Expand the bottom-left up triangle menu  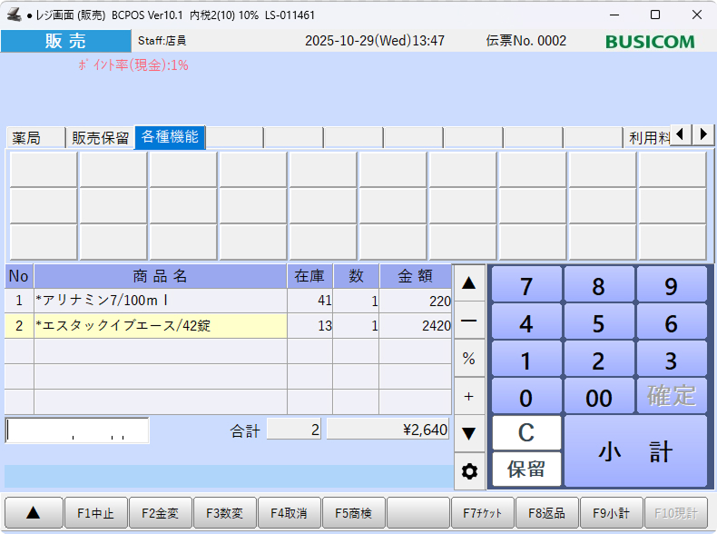pos(33,513)
